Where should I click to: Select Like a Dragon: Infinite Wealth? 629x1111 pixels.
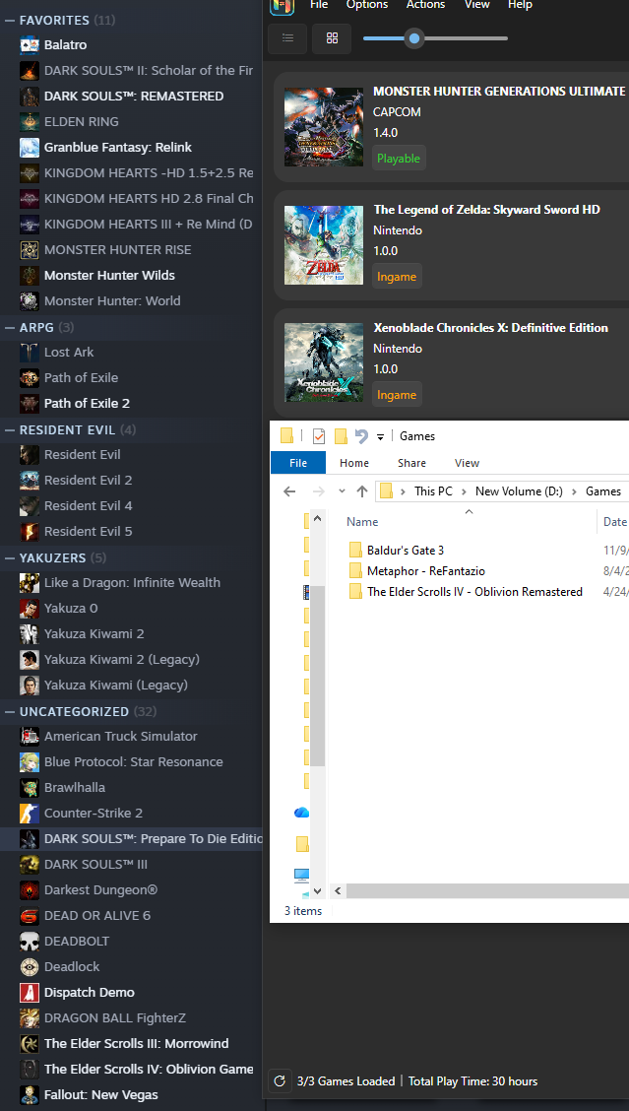pyautogui.click(x=131, y=582)
